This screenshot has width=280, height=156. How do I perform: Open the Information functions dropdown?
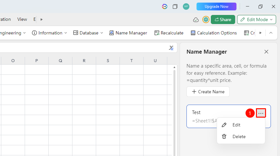pos(49,33)
